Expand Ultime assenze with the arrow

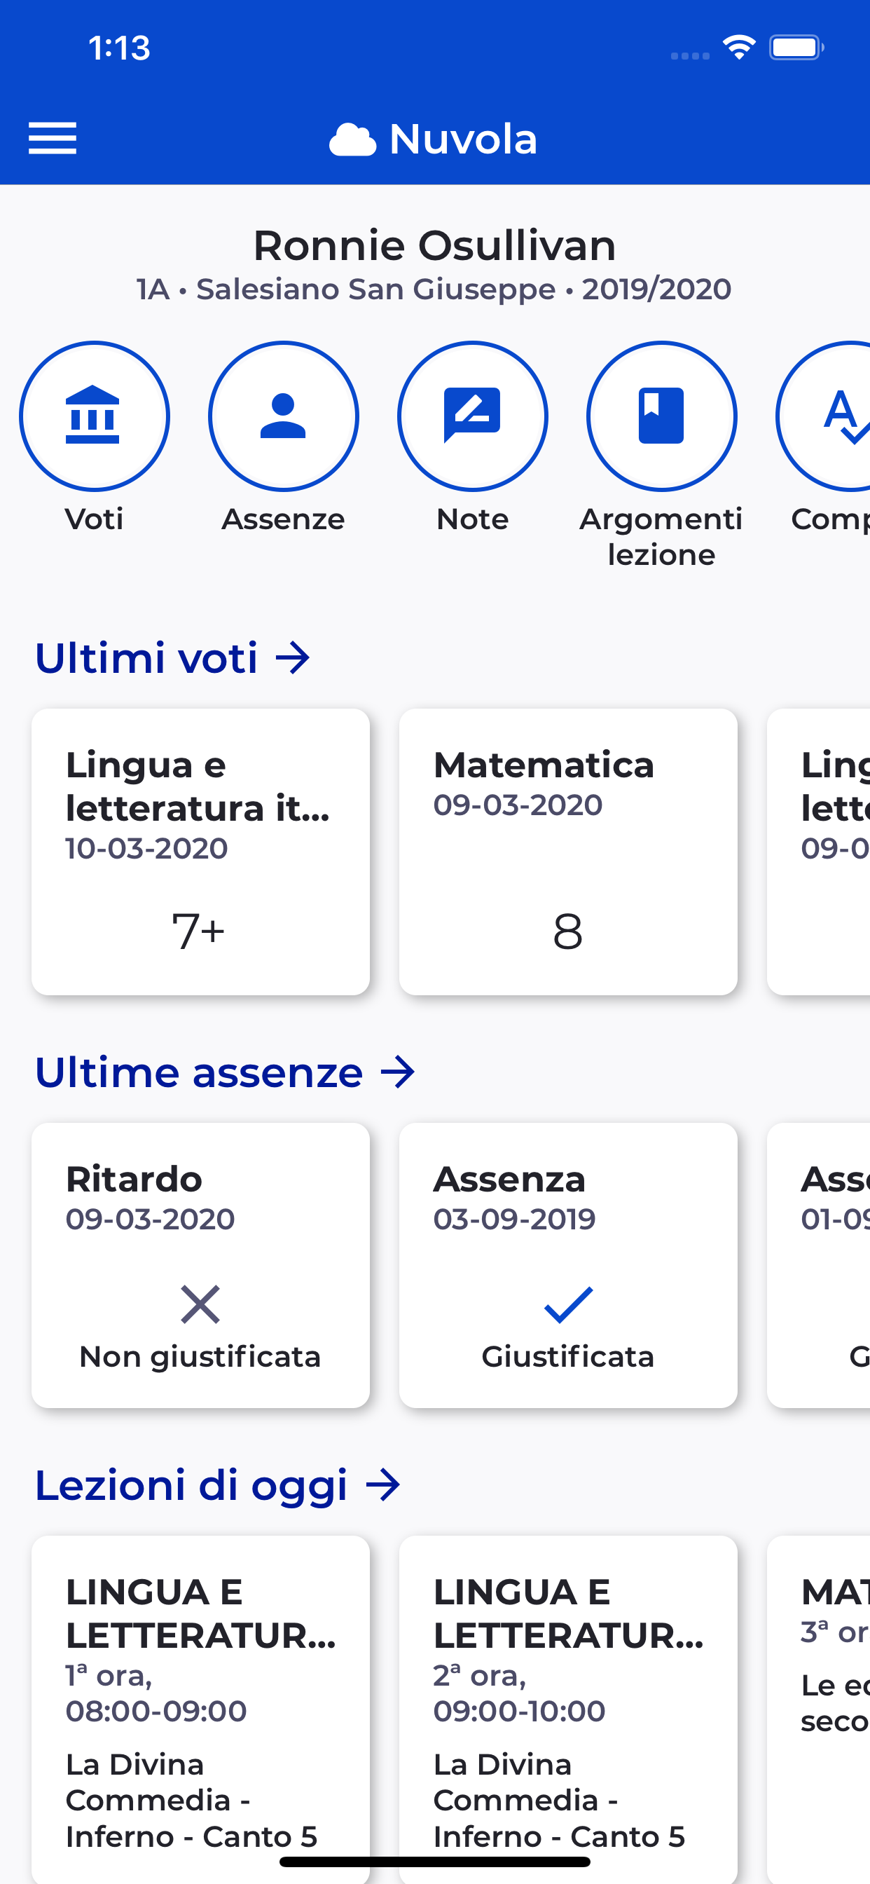[399, 1072]
